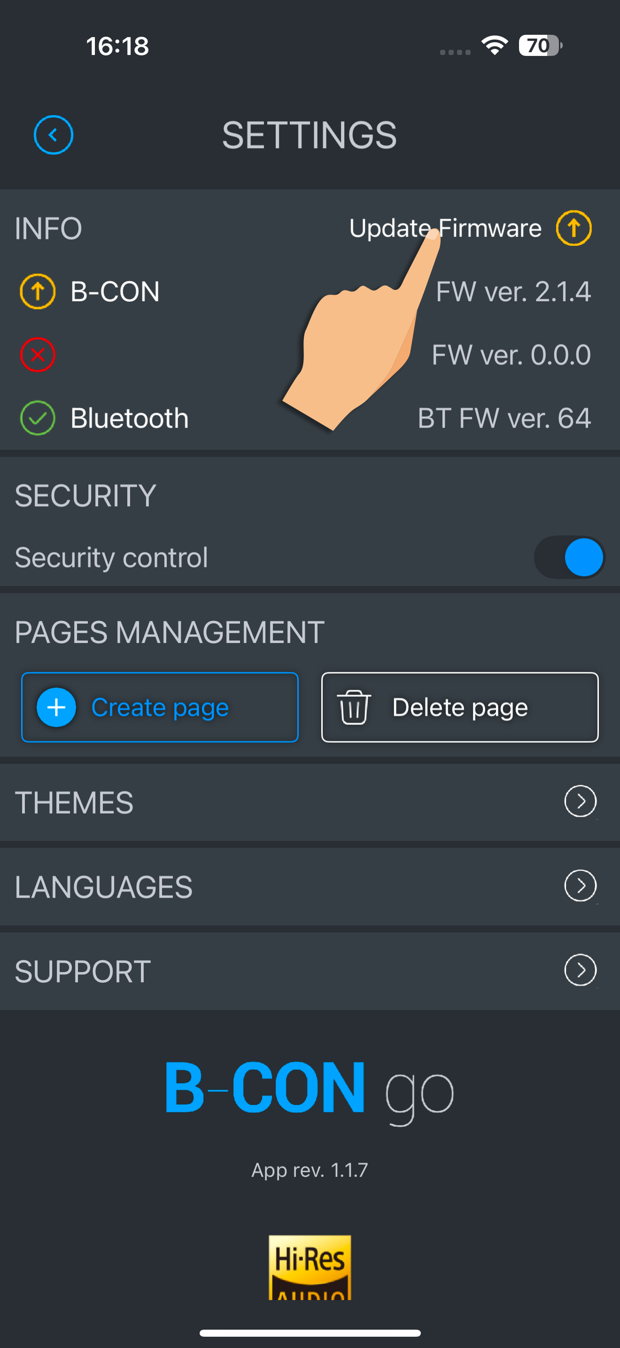Tap the FW ver. 2.1.4 label
The height and width of the screenshot is (1348, 620).
pos(513,291)
